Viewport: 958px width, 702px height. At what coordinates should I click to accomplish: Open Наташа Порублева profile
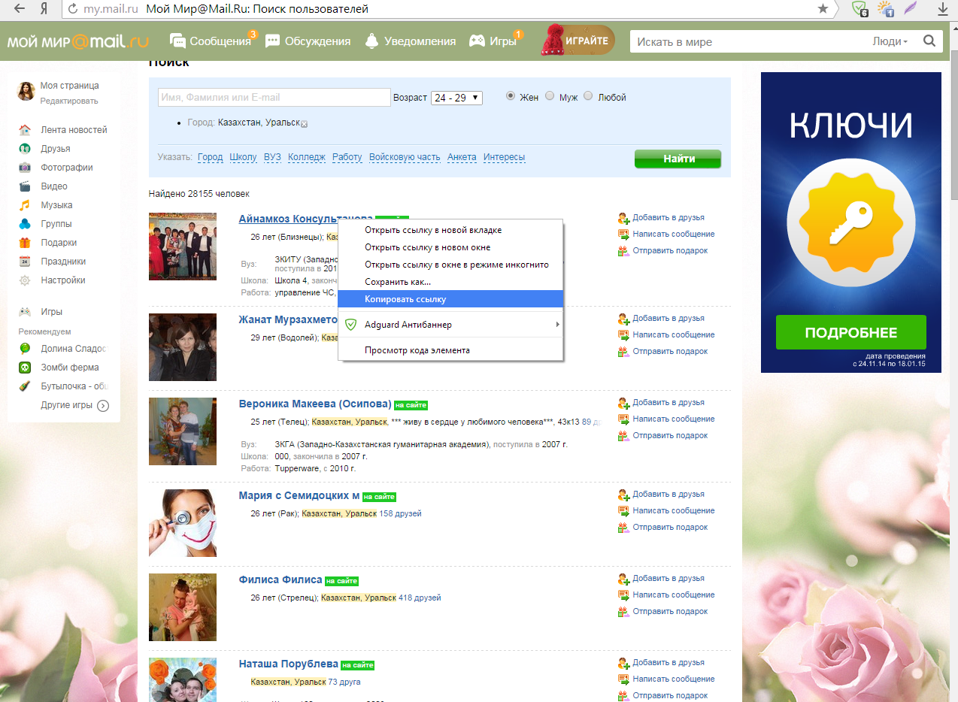pos(289,664)
